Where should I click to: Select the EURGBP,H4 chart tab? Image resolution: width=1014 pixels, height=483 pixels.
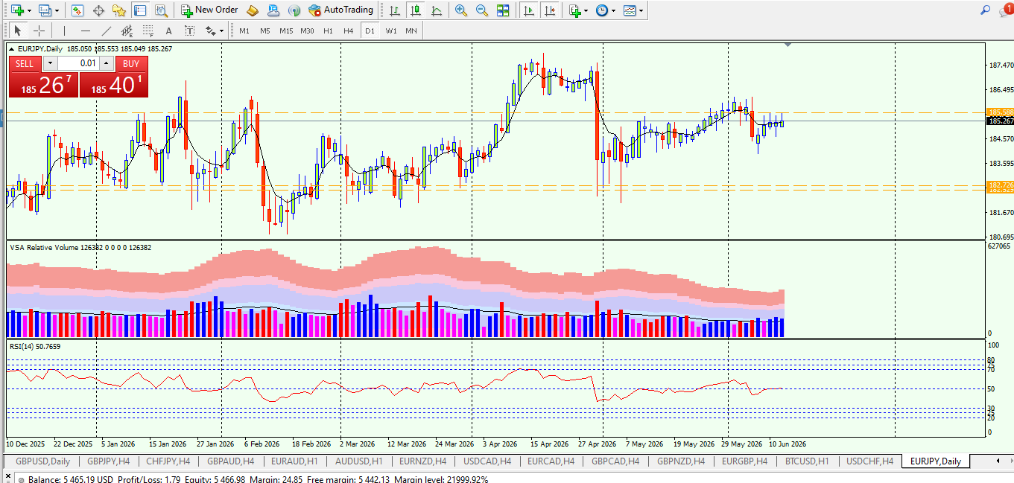pyautogui.click(x=744, y=461)
